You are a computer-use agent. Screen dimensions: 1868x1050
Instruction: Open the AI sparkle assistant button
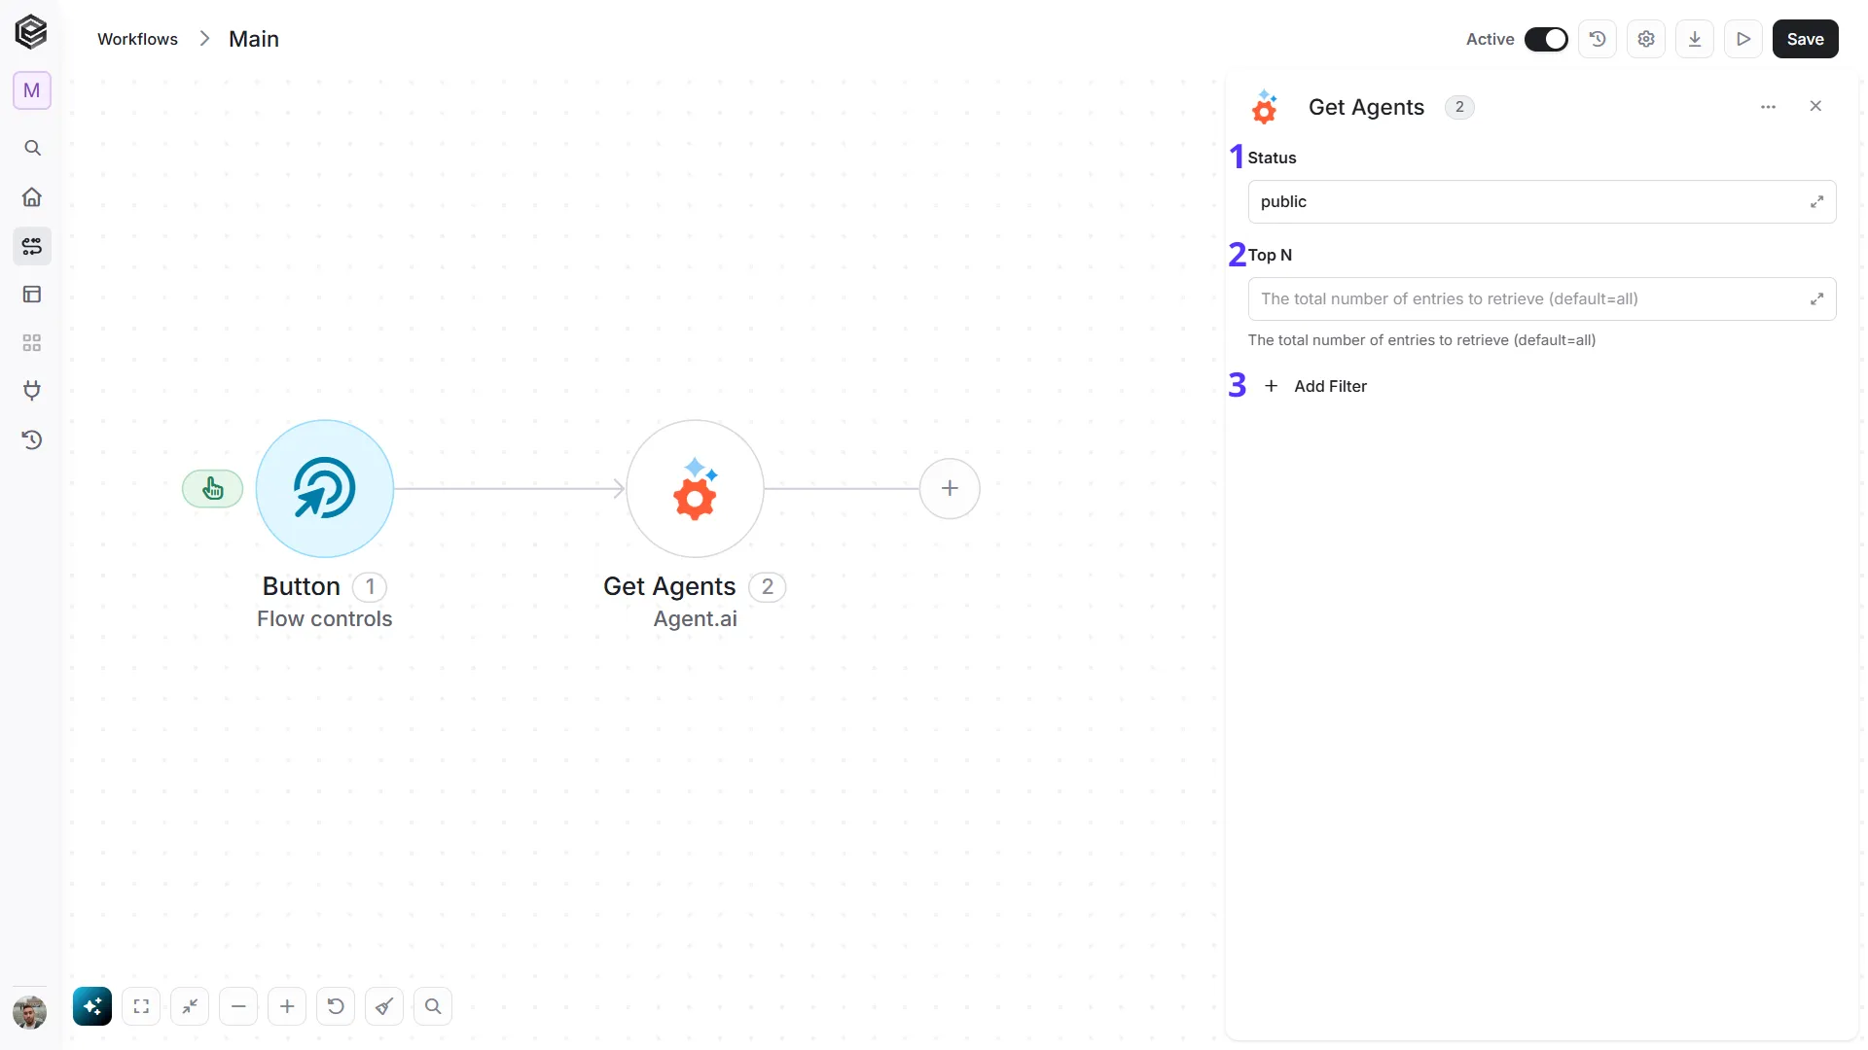92,1006
